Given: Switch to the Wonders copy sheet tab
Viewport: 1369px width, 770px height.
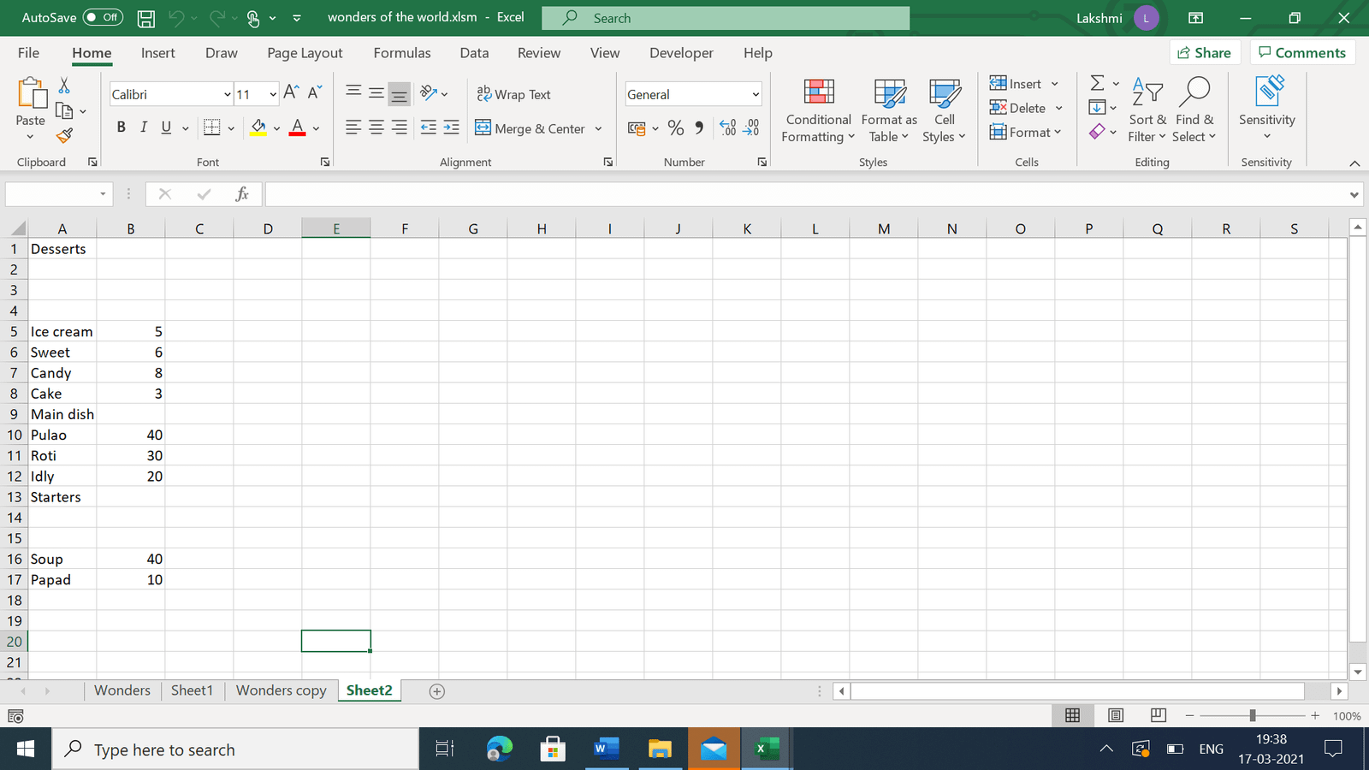Looking at the screenshot, I should pos(282,690).
